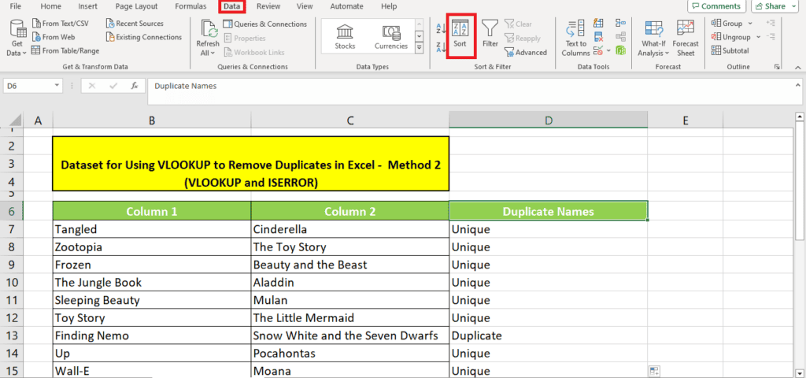Click the Consolidate icon
Image resolution: width=806 pixels, height=378 pixels.
pos(620,23)
